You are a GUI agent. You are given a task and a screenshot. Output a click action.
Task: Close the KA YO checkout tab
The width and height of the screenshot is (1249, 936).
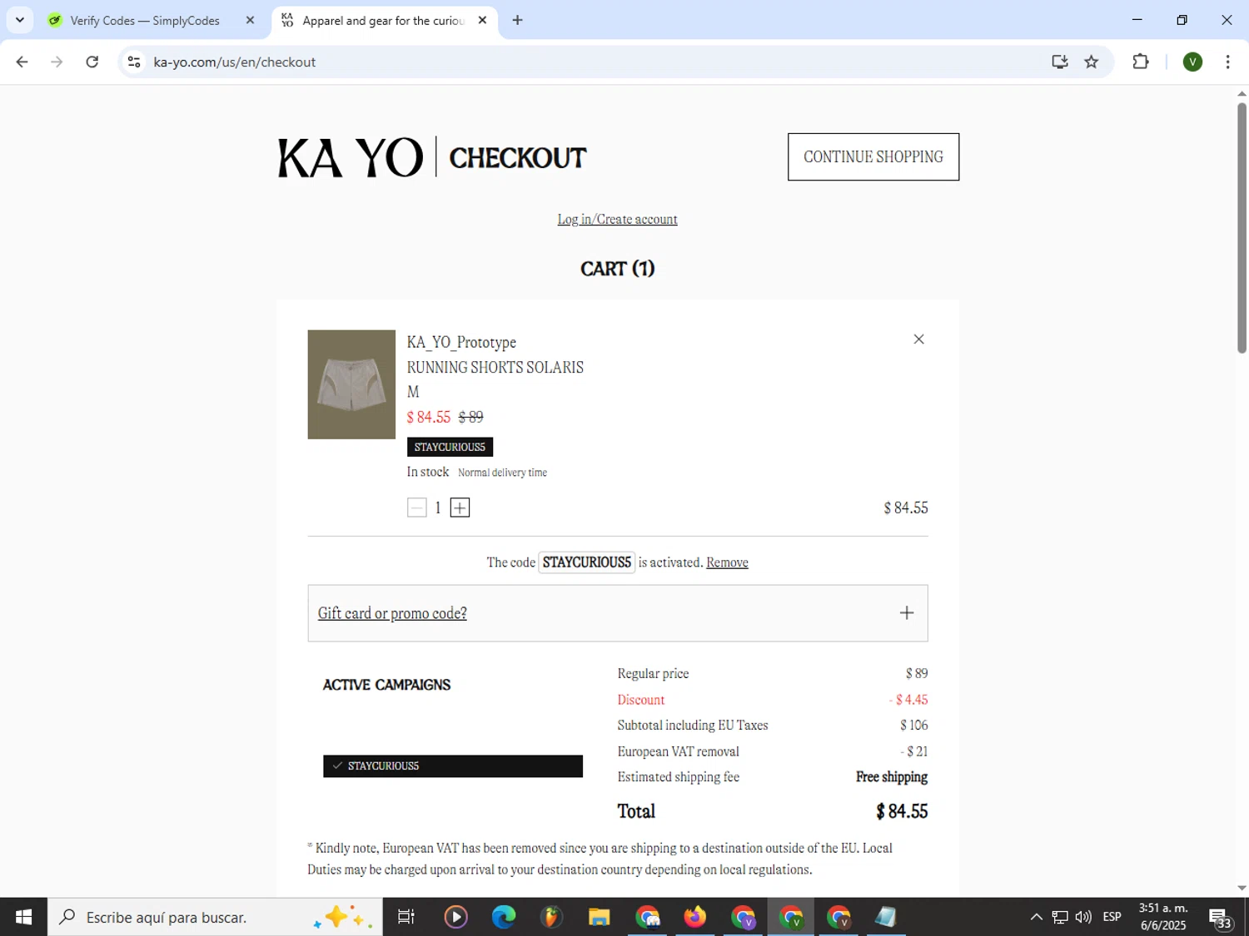pos(482,21)
